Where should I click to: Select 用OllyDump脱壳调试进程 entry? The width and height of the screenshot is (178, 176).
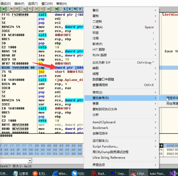point(121,152)
